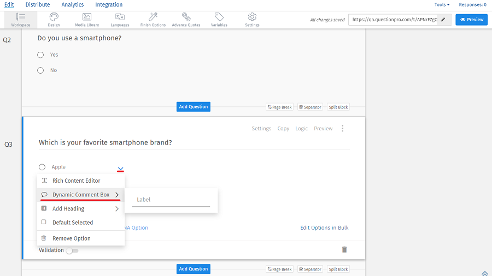
Task: Open Advance Quotas icon
Action: click(x=186, y=17)
